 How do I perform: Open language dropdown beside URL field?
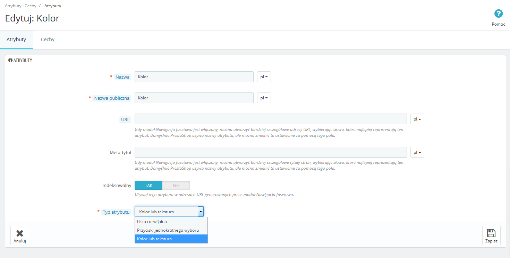point(417,119)
